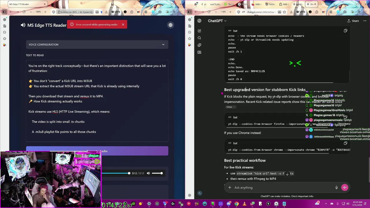Open the GitHub source citation link

[230, 107]
